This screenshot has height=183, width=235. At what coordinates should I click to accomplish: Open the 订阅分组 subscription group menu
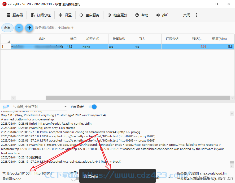[41, 15]
